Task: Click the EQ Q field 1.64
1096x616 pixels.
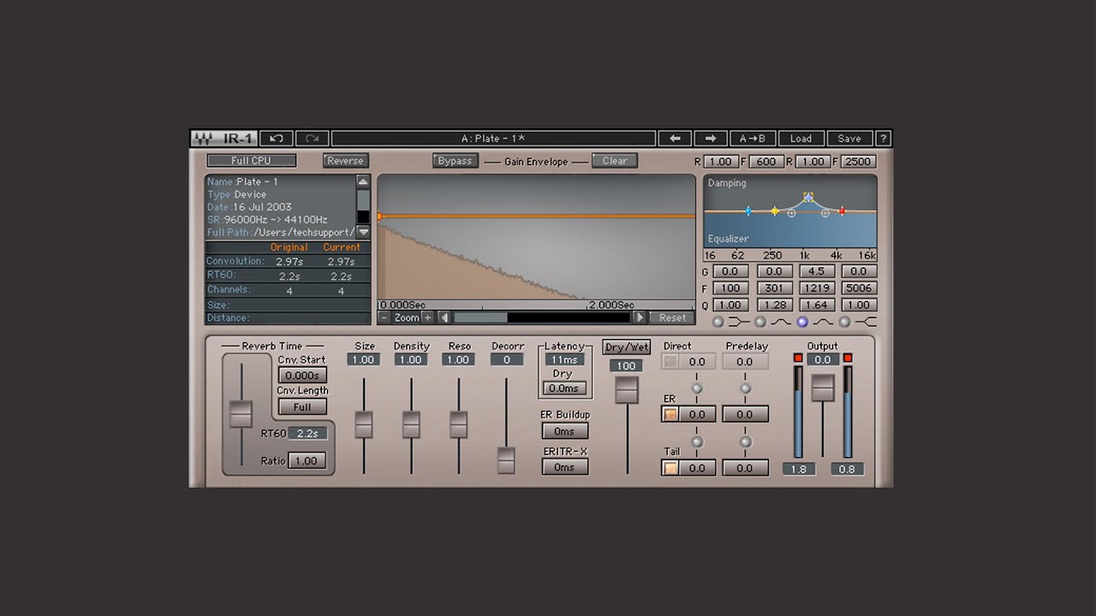Action: tap(816, 305)
